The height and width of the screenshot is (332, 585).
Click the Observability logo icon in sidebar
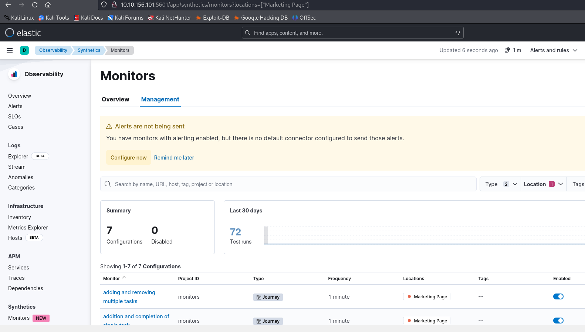coord(14,74)
